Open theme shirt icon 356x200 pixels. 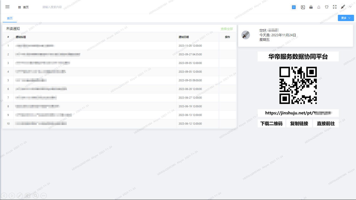(x=327, y=7)
